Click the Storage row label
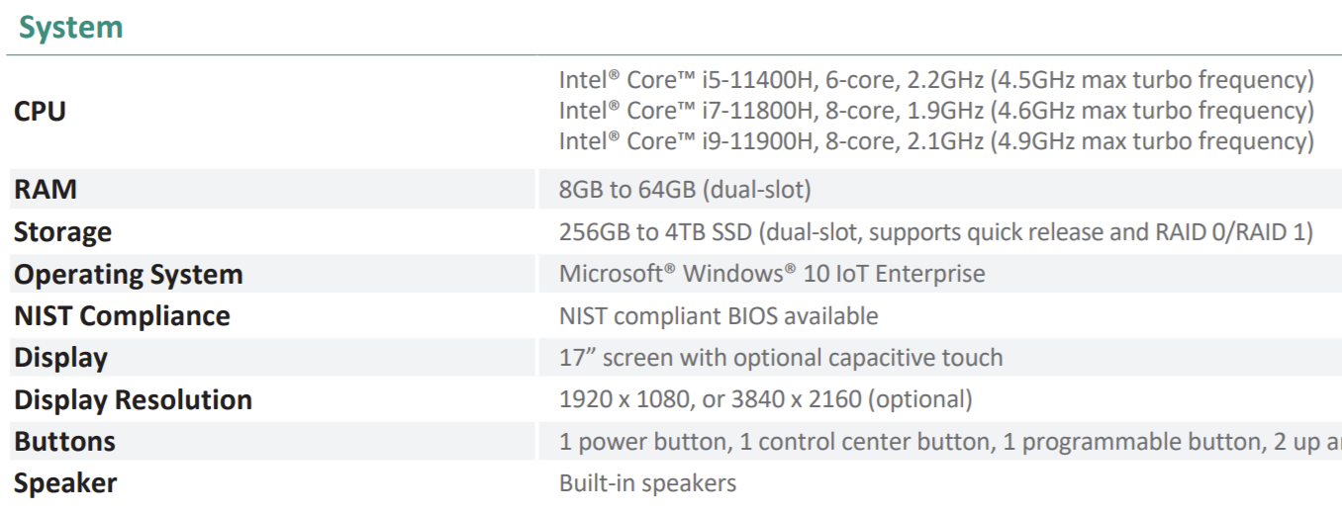This screenshot has height=514, width=1342. 62,232
